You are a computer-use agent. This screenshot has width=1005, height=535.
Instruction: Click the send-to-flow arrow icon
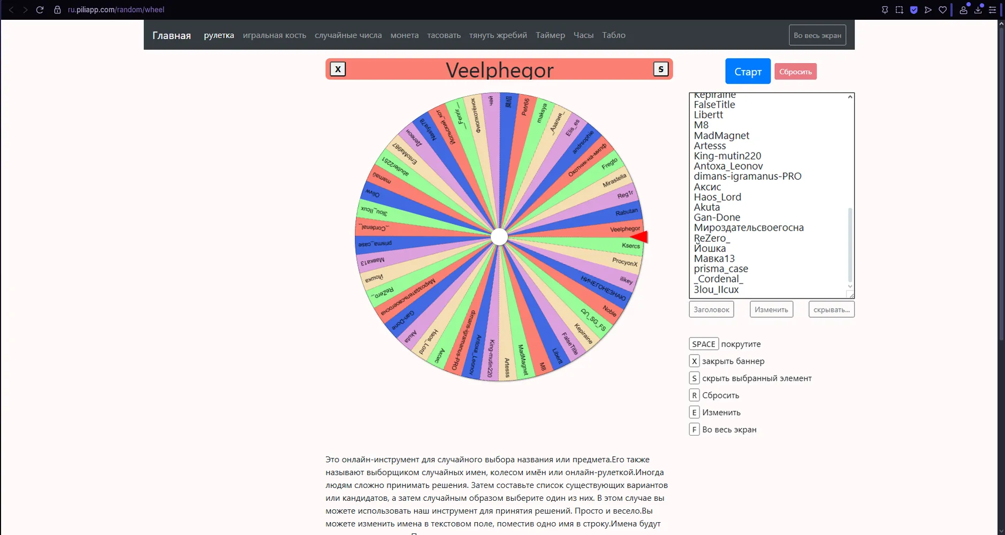point(928,10)
